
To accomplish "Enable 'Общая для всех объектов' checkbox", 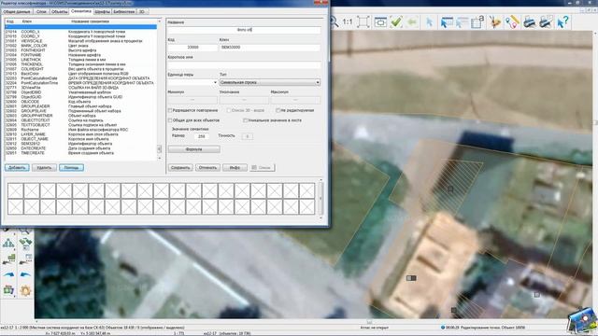I will tap(170, 120).
